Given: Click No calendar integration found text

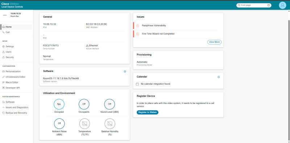Looking at the screenshot, I should coord(156,84).
